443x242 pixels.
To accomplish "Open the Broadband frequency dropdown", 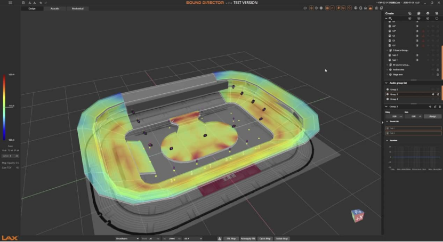I will [127, 239].
